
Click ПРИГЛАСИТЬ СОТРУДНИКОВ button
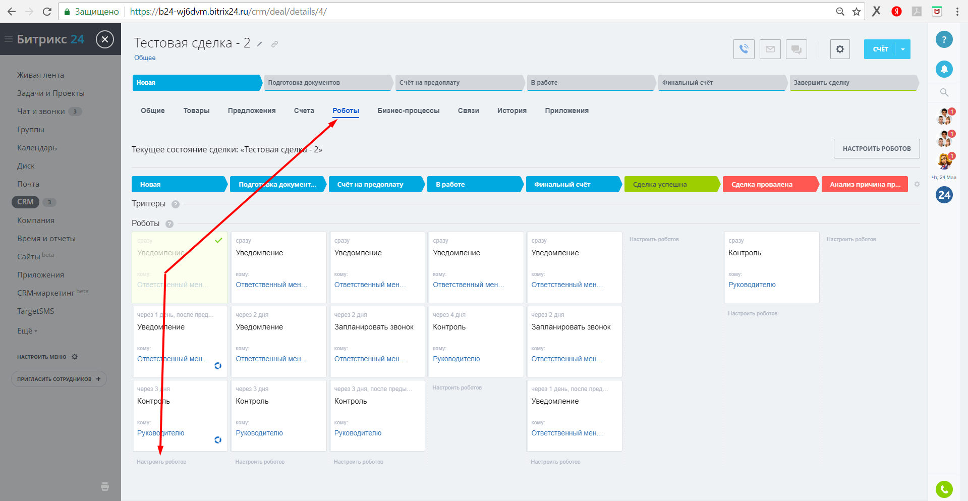point(59,379)
